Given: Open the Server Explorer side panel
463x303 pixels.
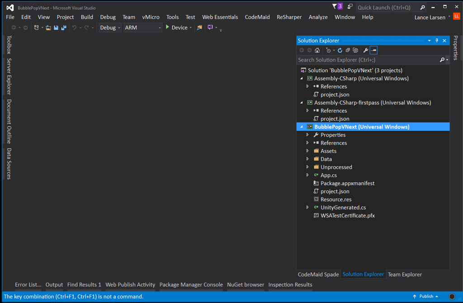Looking at the screenshot, I should (x=9, y=76).
